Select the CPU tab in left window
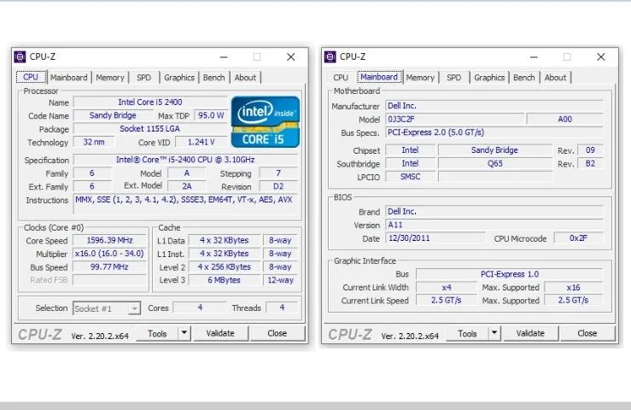Viewport: 631px width, 410px height. [31, 77]
